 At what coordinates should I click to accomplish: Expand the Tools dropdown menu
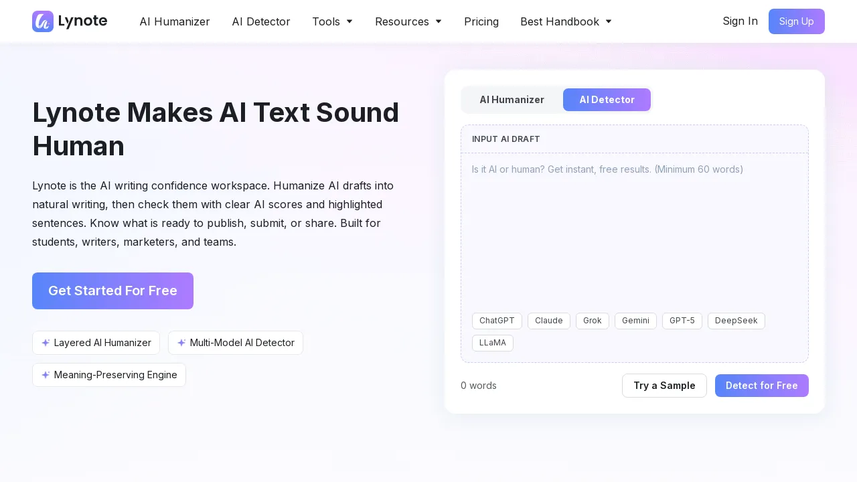pyautogui.click(x=332, y=21)
